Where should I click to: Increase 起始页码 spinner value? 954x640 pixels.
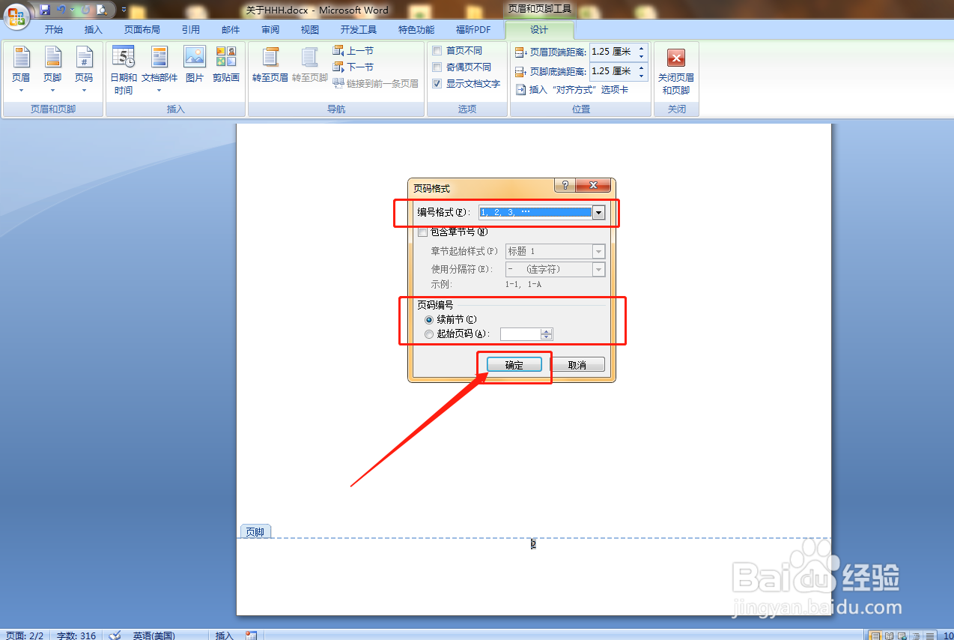point(547,331)
